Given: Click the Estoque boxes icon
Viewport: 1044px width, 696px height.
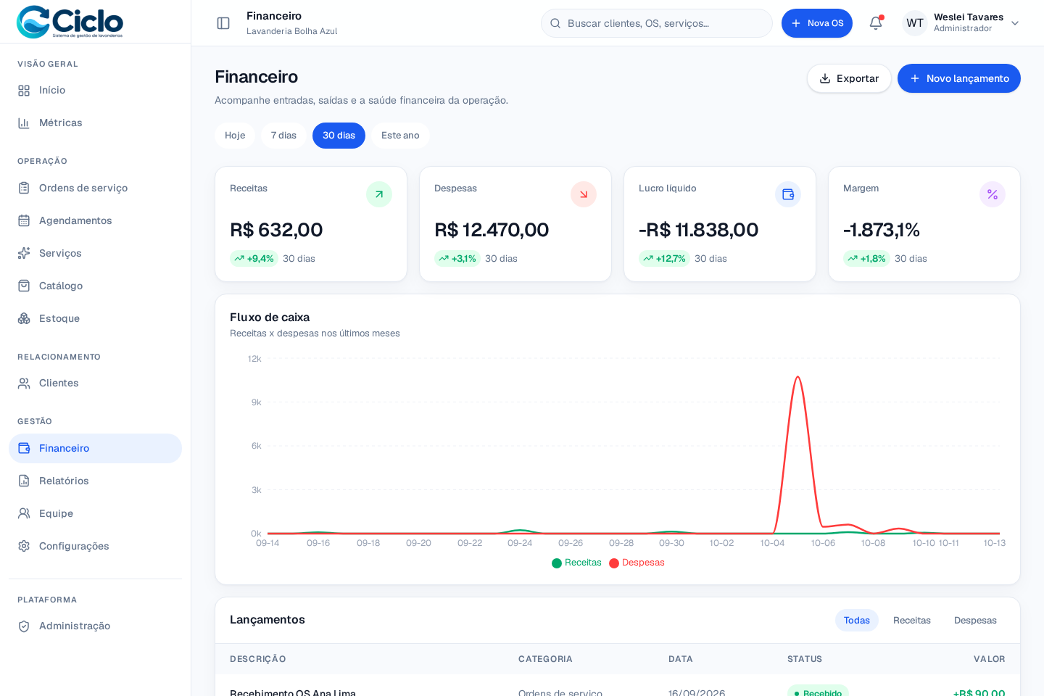Looking at the screenshot, I should click(24, 319).
